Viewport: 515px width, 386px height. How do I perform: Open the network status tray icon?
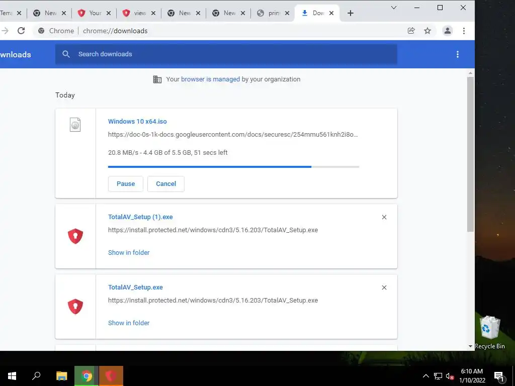438,376
